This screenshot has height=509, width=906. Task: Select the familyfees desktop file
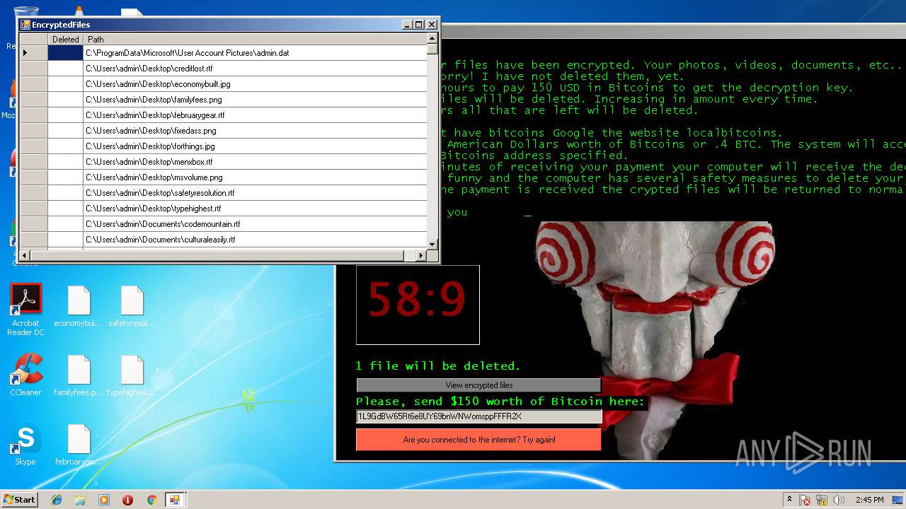tap(79, 375)
